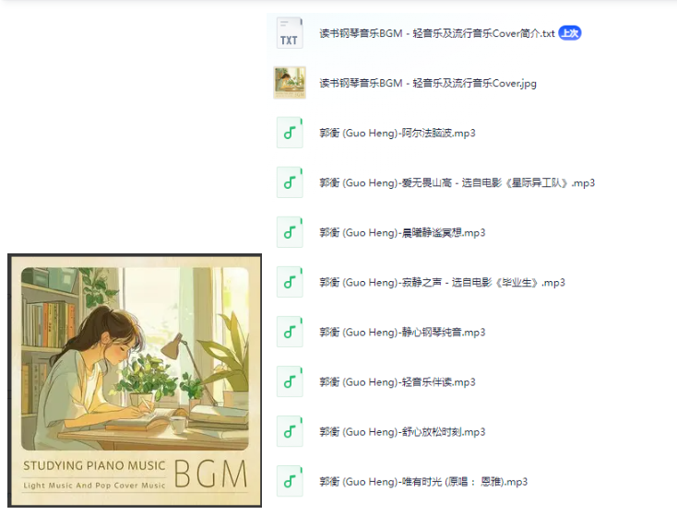Select file 郭衡 阿尔法脑波.mp3

pos(398,133)
